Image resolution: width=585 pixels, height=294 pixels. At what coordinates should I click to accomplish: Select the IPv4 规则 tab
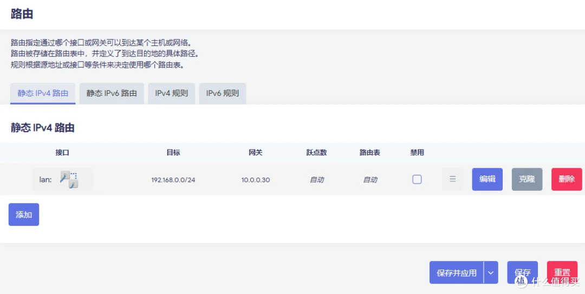tap(172, 93)
